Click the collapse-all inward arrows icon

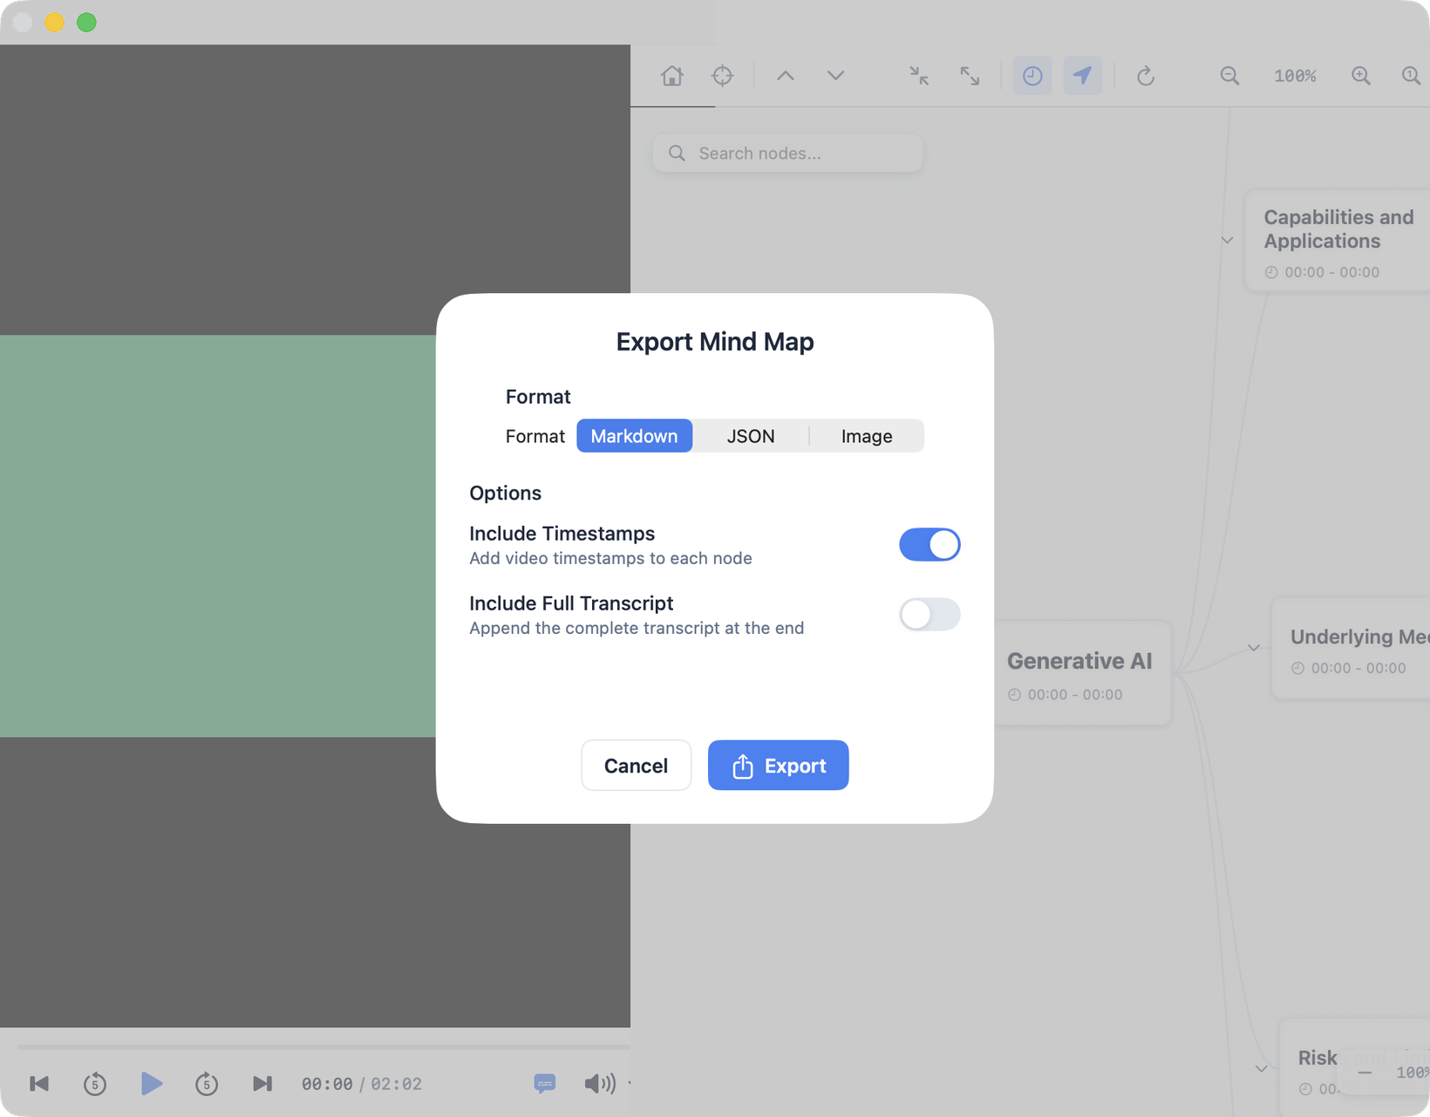point(919,76)
